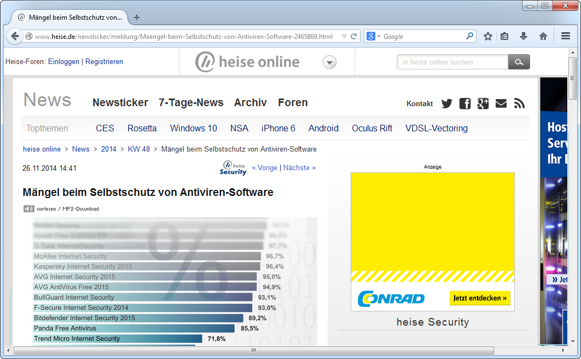Bookmark this page with the star icon
Image resolution: width=581 pixels, height=359 pixels.
(487, 36)
